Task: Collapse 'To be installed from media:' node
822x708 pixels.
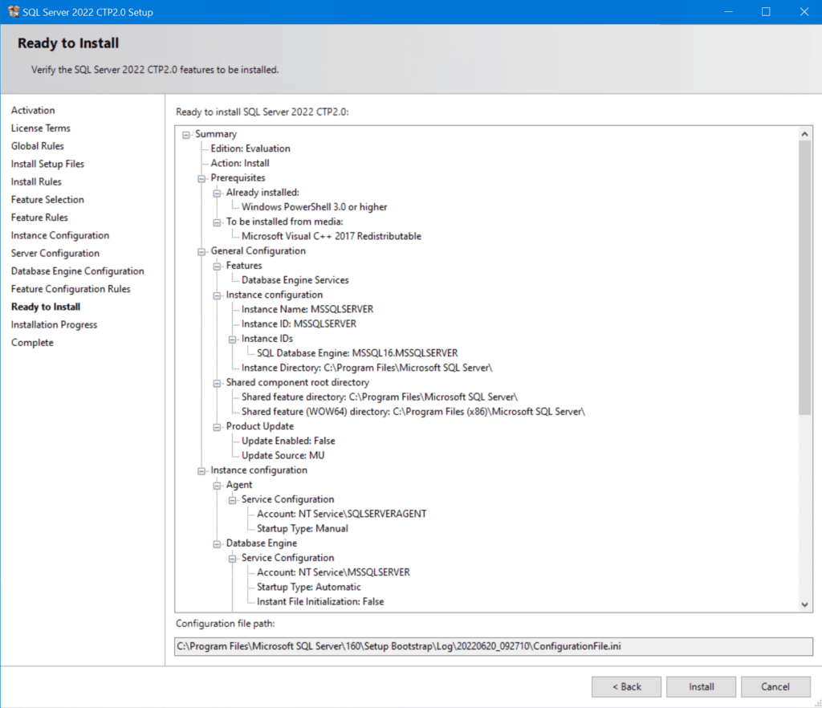Action: pyautogui.click(x=217, y=222)
